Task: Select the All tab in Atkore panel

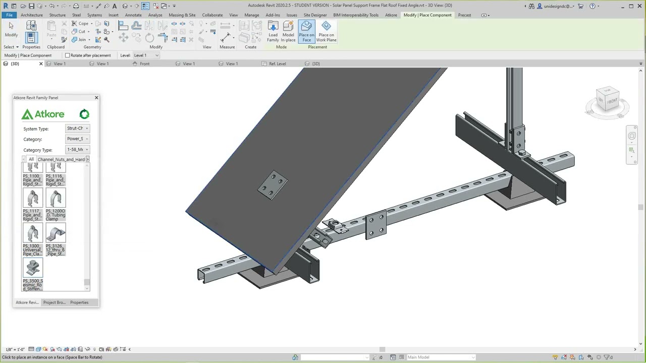Action: (31, 159)
